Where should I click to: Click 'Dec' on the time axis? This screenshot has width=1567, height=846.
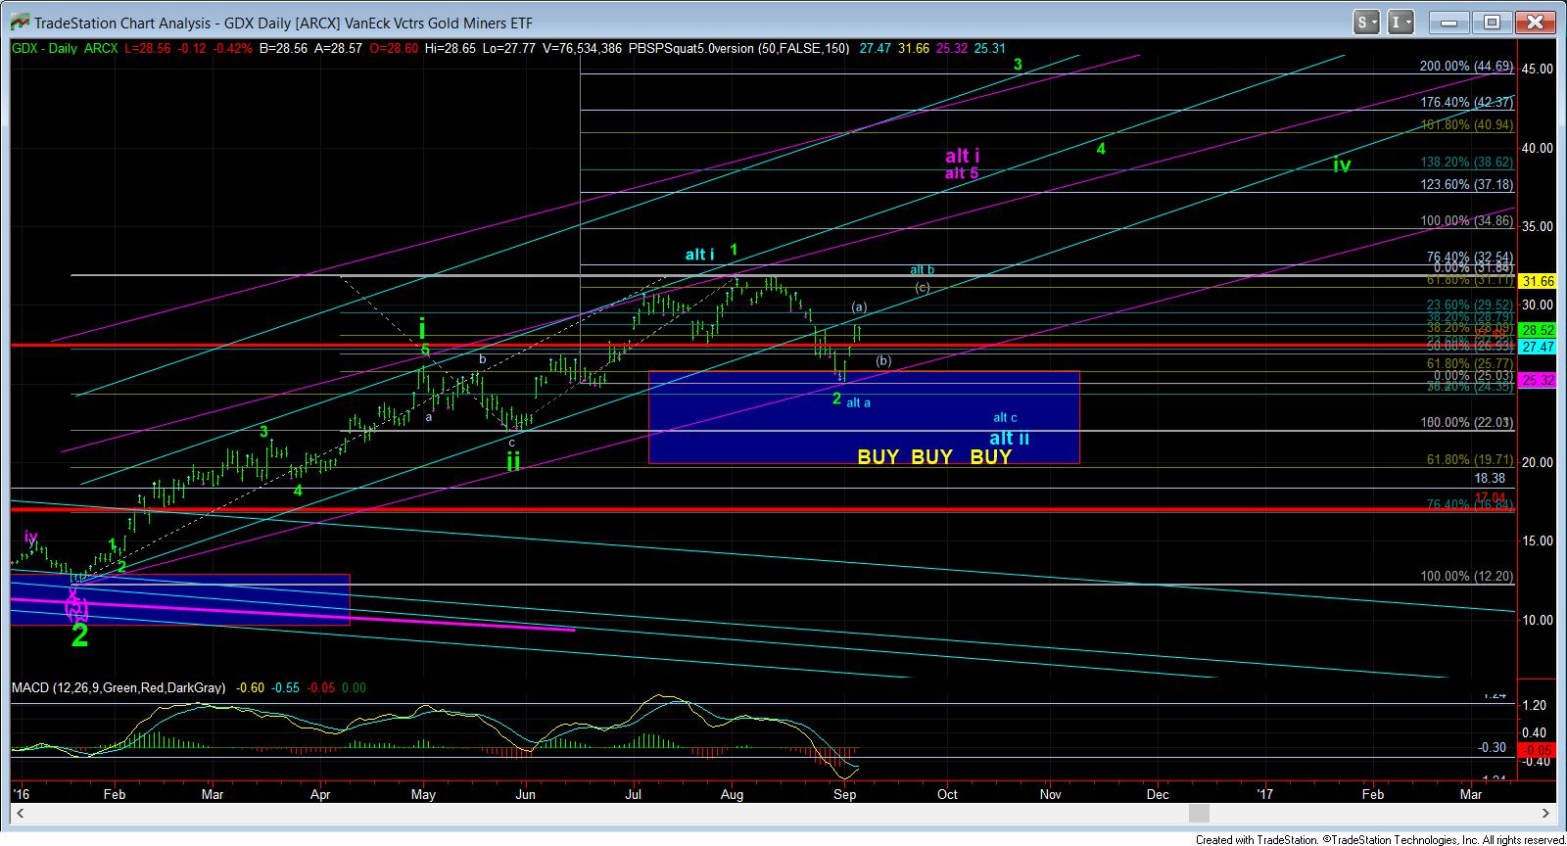pos(1157,794)
